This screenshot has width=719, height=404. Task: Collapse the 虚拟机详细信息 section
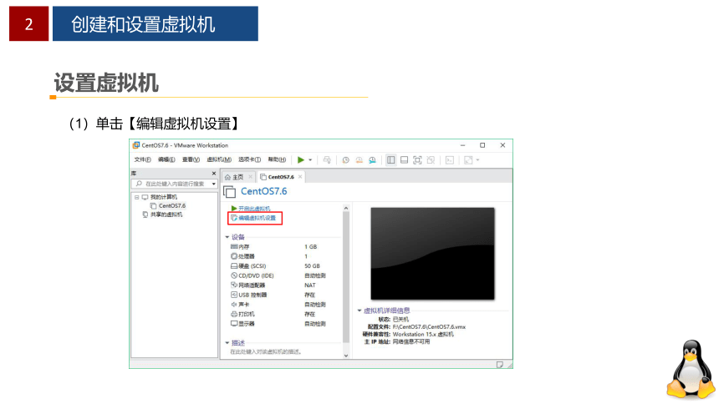tap(359, 311)
